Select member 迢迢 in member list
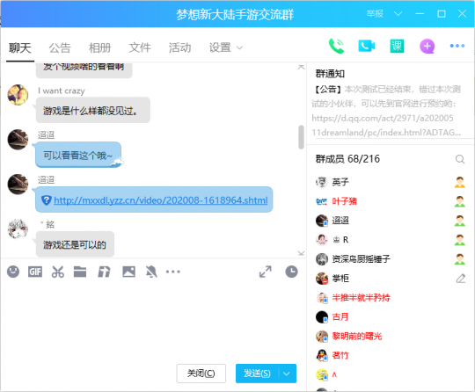Screen dimensions: 475x392 [x=391, y=221]
